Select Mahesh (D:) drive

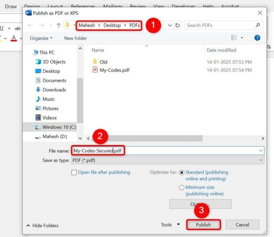pos(51,136)
